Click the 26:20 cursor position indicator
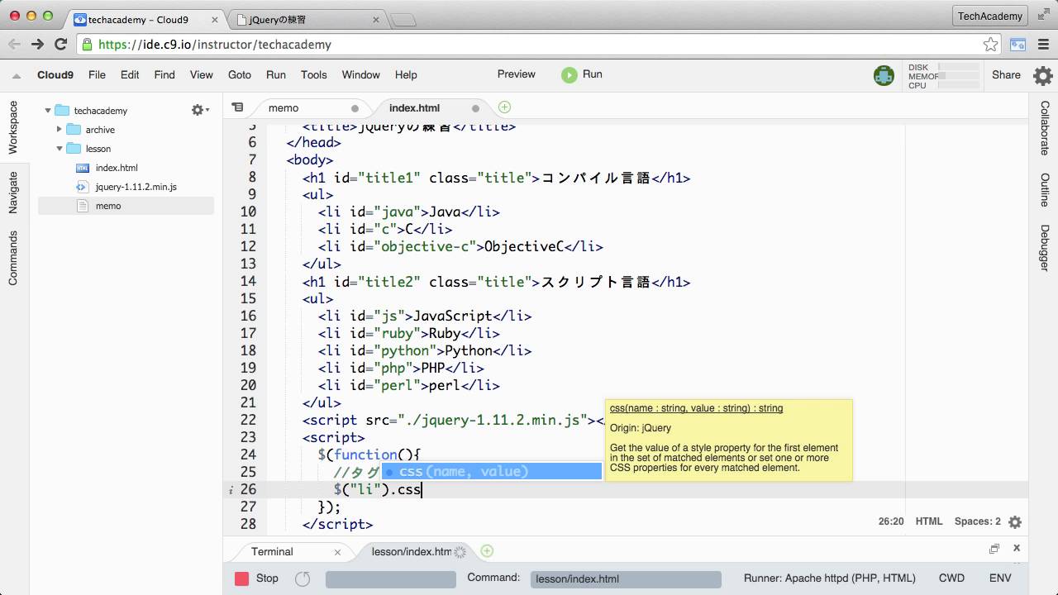Viewport: 1058px width, 595px height. pyautogui.click(x=890, y=521)
